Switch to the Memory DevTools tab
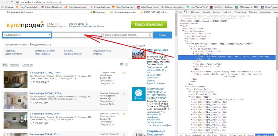The height and width of the screenshot is (136, 278). 253,12
